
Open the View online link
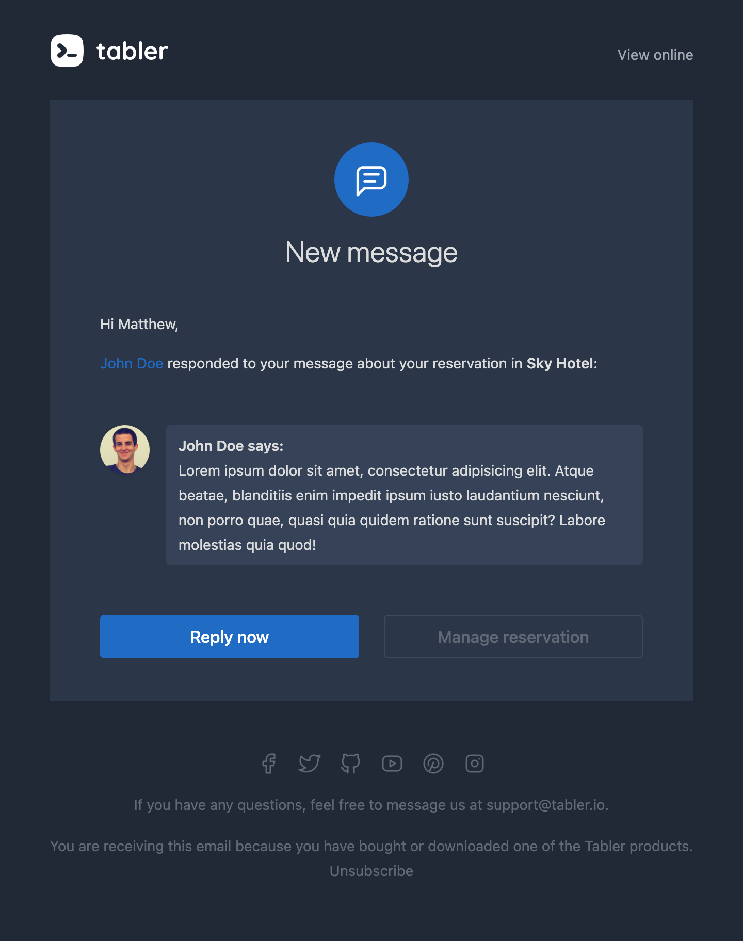(655, 55)
